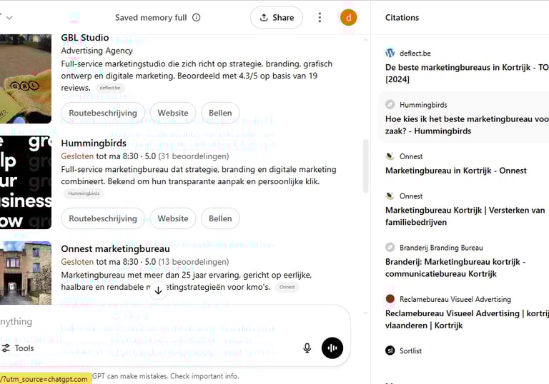Expand the model selector chevron
Viewport: 549px width, 384px height.
[9, 18]
